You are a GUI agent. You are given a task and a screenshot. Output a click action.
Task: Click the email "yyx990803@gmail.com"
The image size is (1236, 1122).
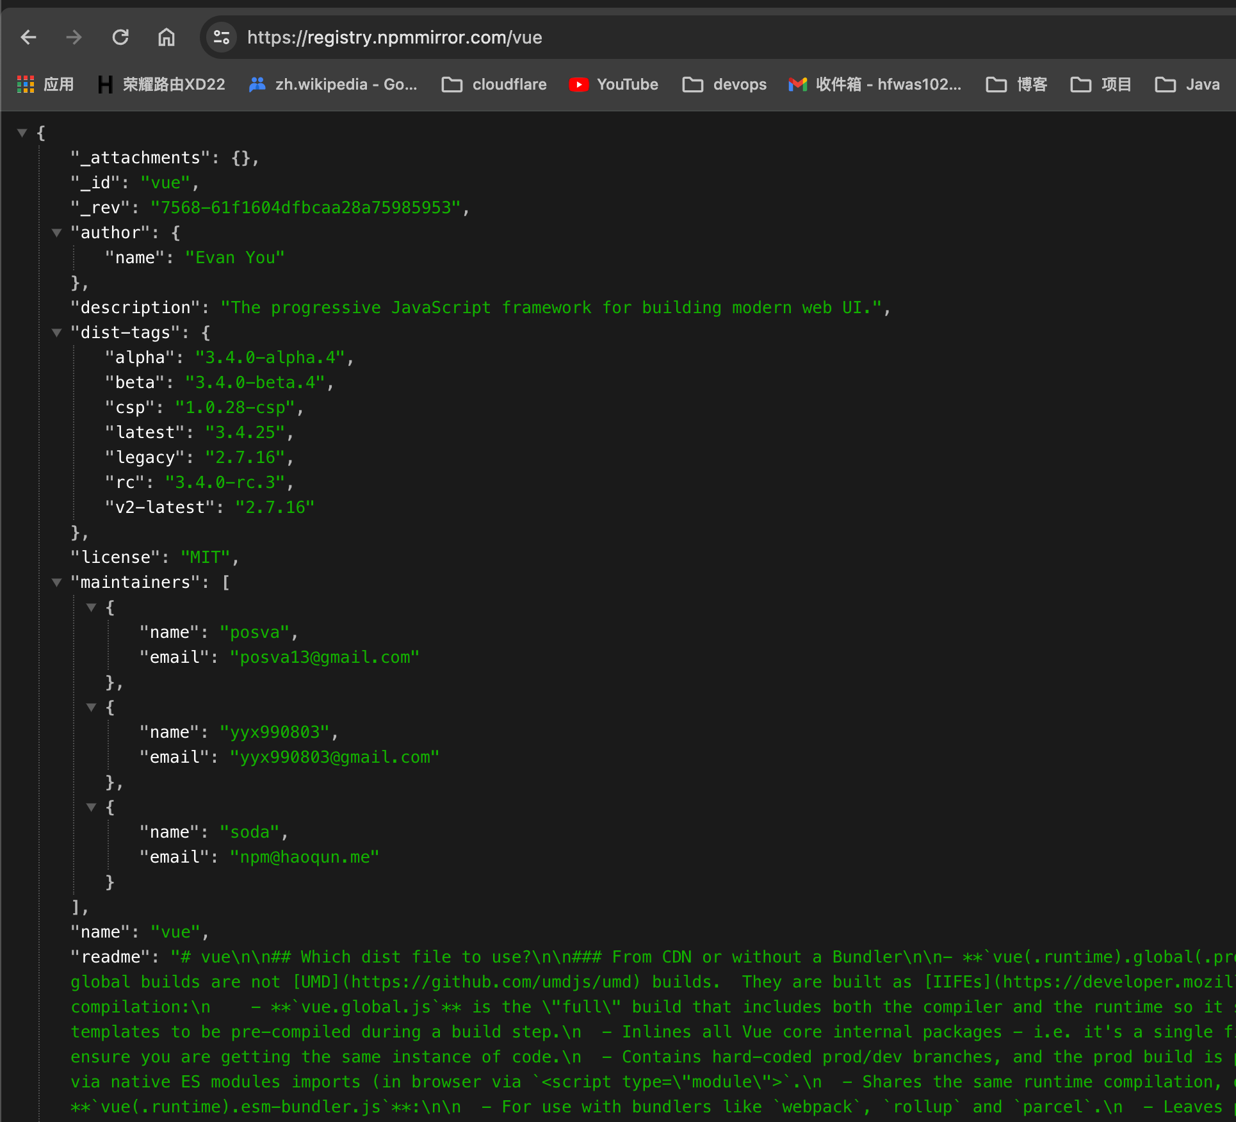pyautogui.click(x=334, y=757)
